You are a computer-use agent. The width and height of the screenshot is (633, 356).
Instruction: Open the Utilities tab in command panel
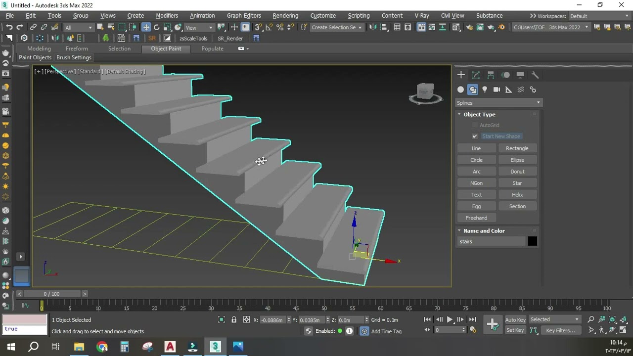[535, 75]
